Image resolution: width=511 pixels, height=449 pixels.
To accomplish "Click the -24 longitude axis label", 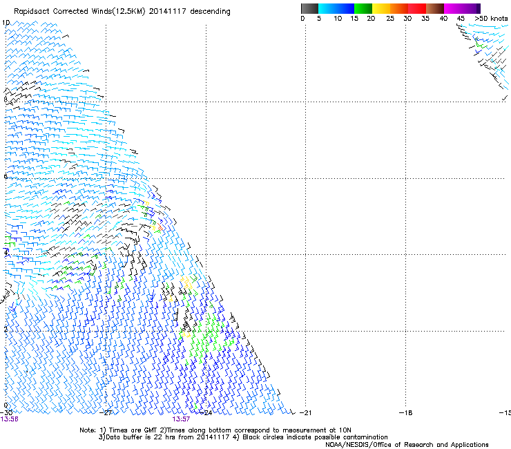I will coord(206,412).
